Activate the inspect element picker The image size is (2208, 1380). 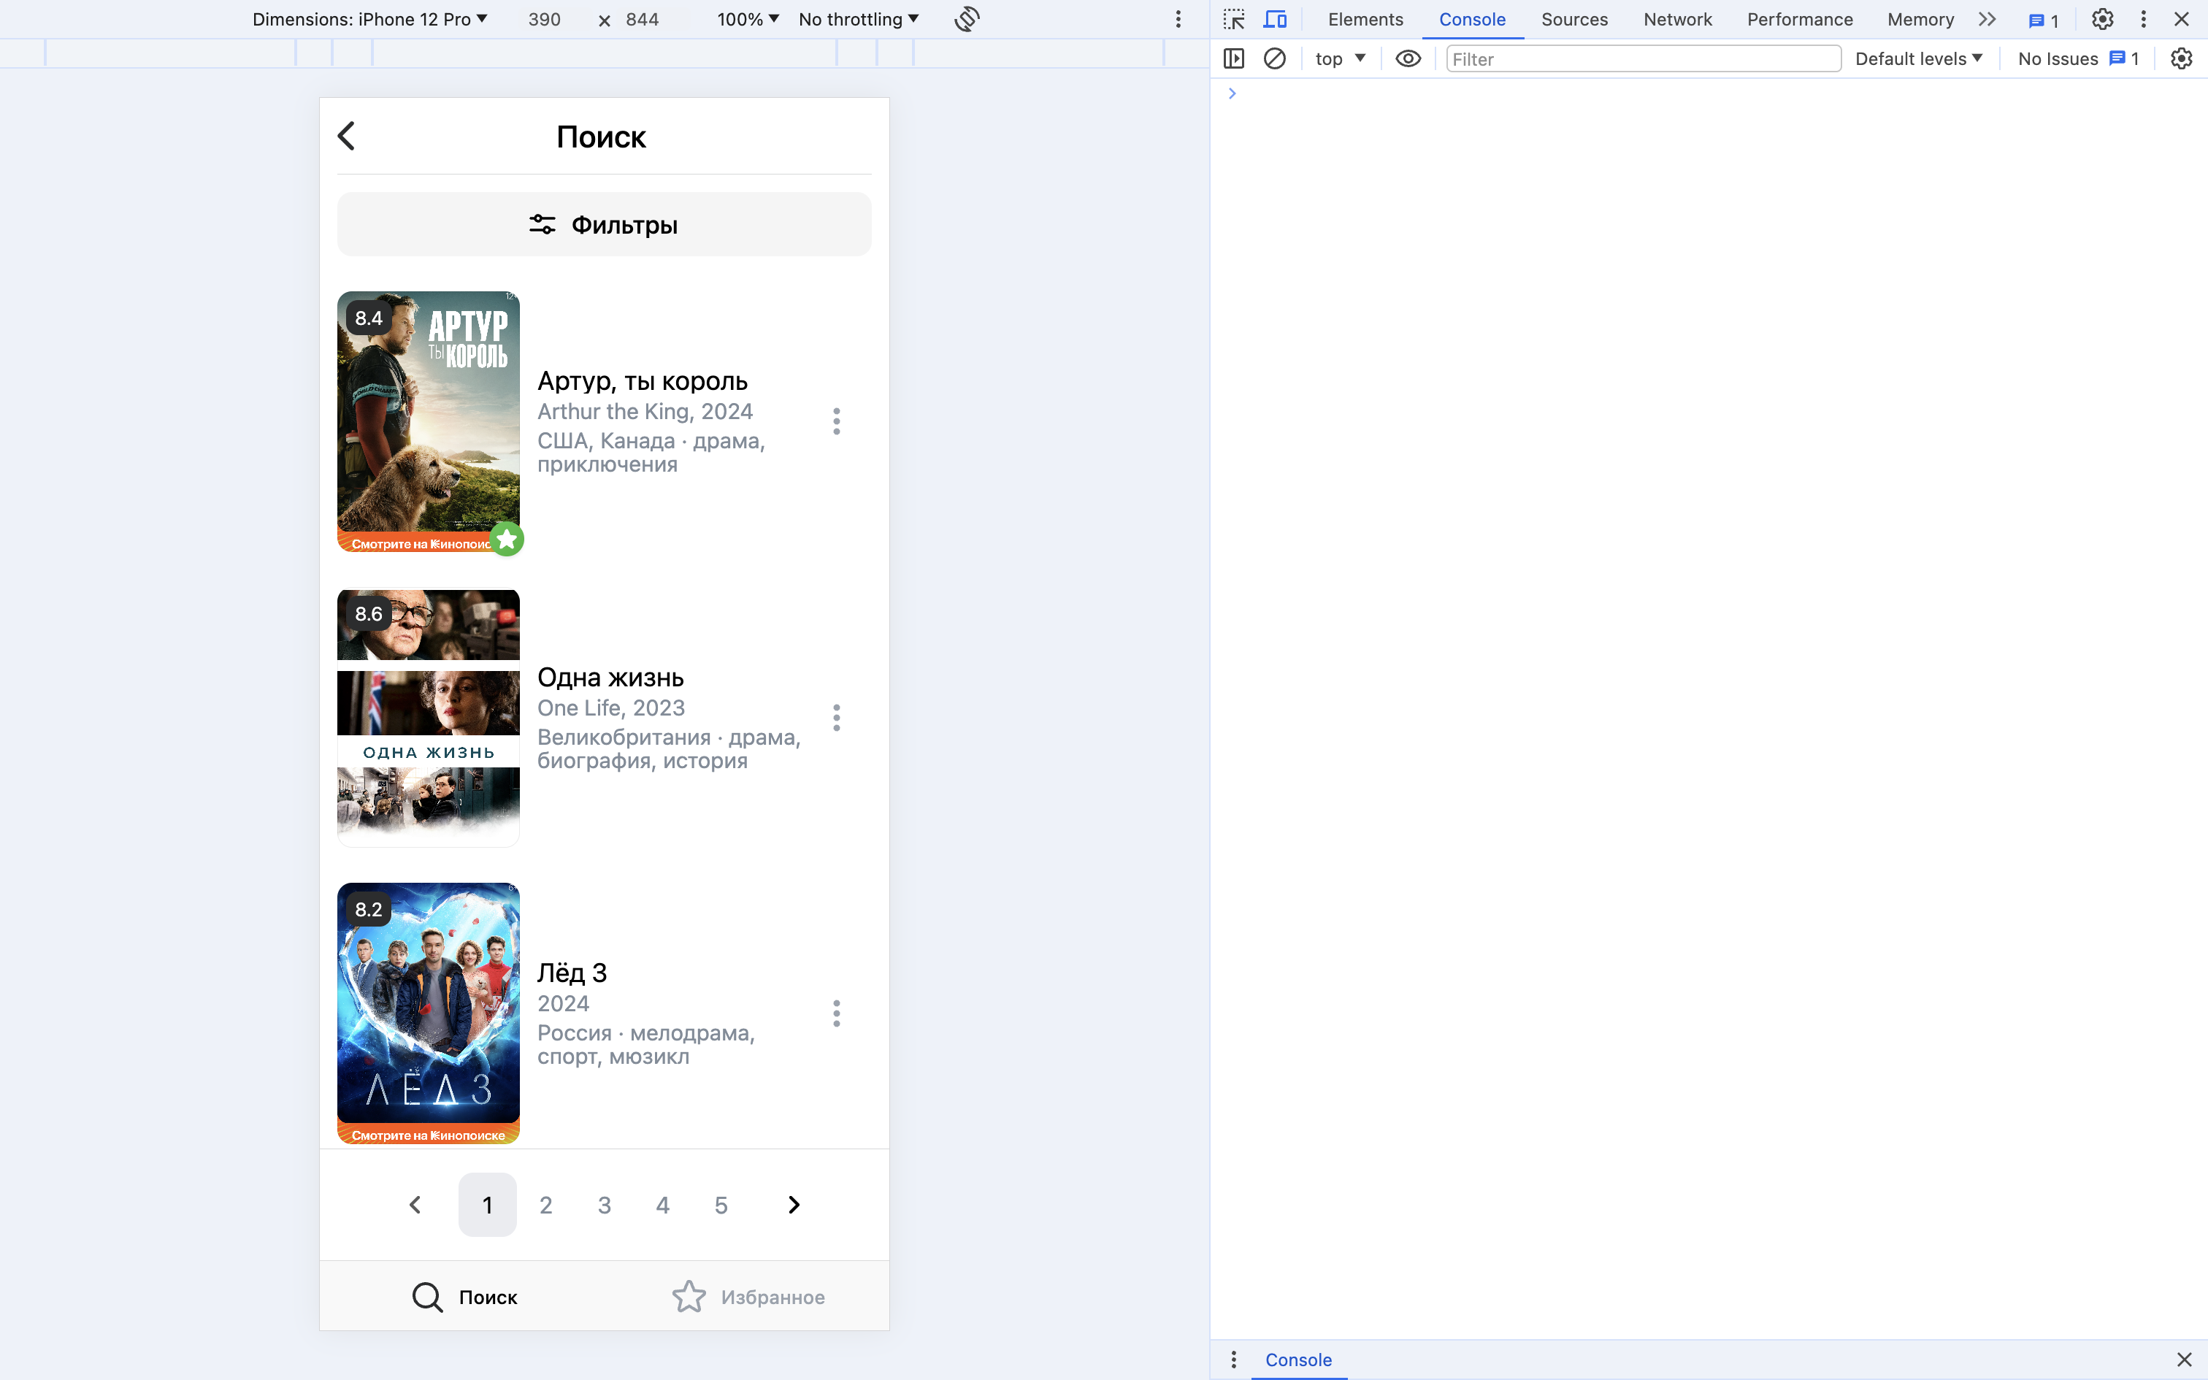[x=1233, y=19]
